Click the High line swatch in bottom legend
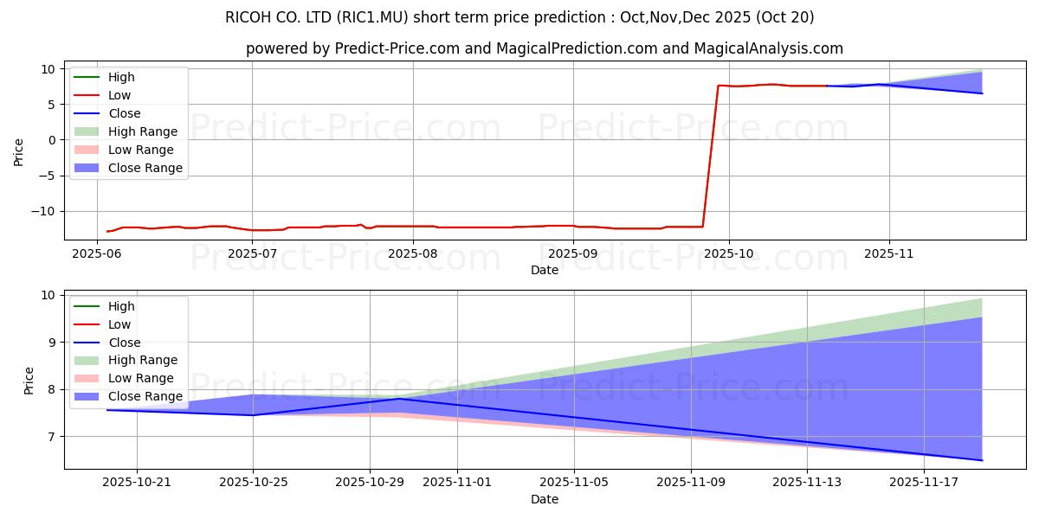1039x519 pixels. point(88,306)
